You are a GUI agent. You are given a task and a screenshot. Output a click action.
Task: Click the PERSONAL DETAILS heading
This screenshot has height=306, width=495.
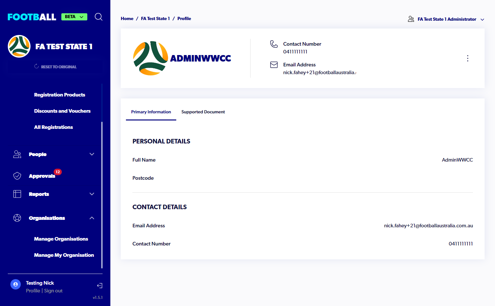click(x=161, y=141)
